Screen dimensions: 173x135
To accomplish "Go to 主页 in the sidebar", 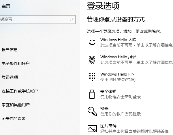I will click(6, 6).
